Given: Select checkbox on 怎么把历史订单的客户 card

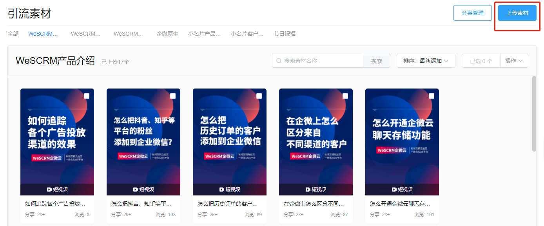Looking at the screenshot, I should 259,96.
